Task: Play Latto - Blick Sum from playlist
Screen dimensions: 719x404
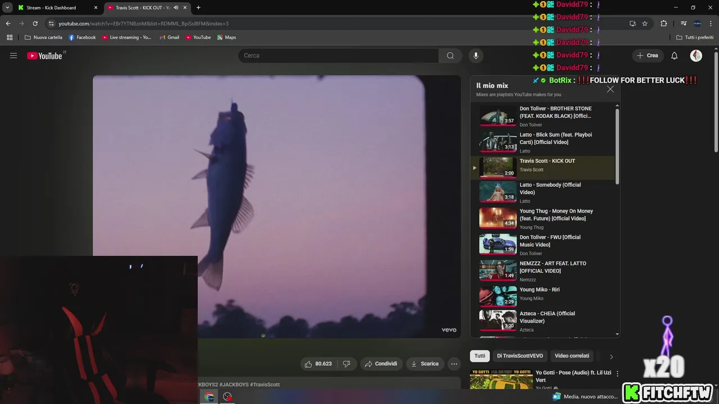Action: tap(543, 143)
